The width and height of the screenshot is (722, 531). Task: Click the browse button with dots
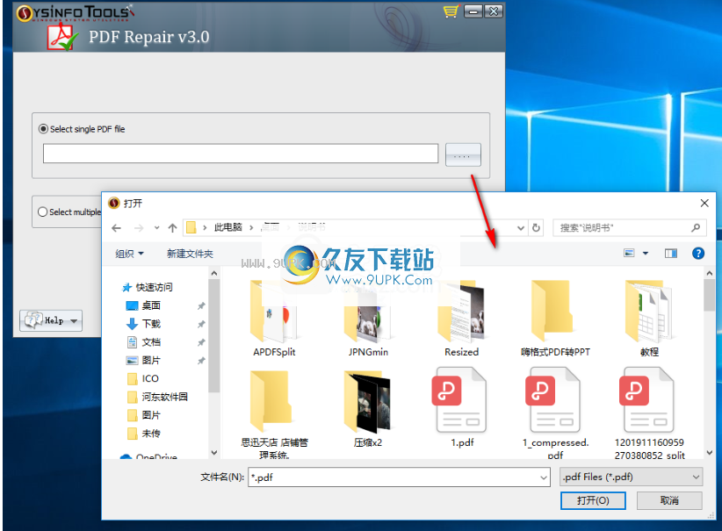[463, 154]
